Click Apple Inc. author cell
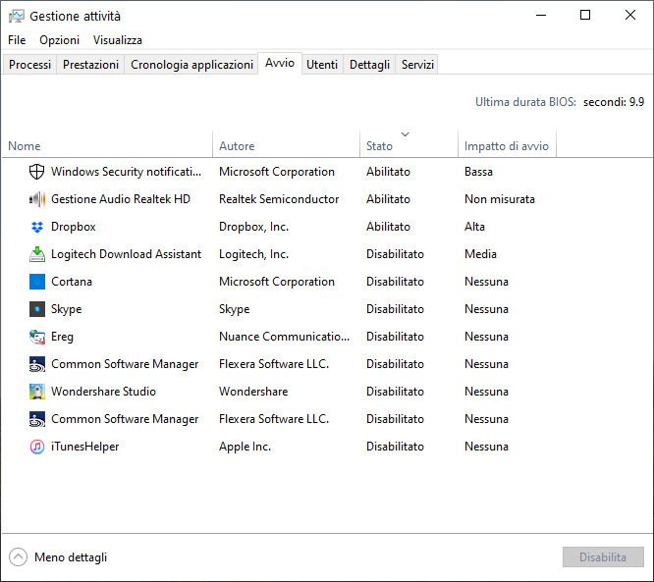 coord(245,447)
